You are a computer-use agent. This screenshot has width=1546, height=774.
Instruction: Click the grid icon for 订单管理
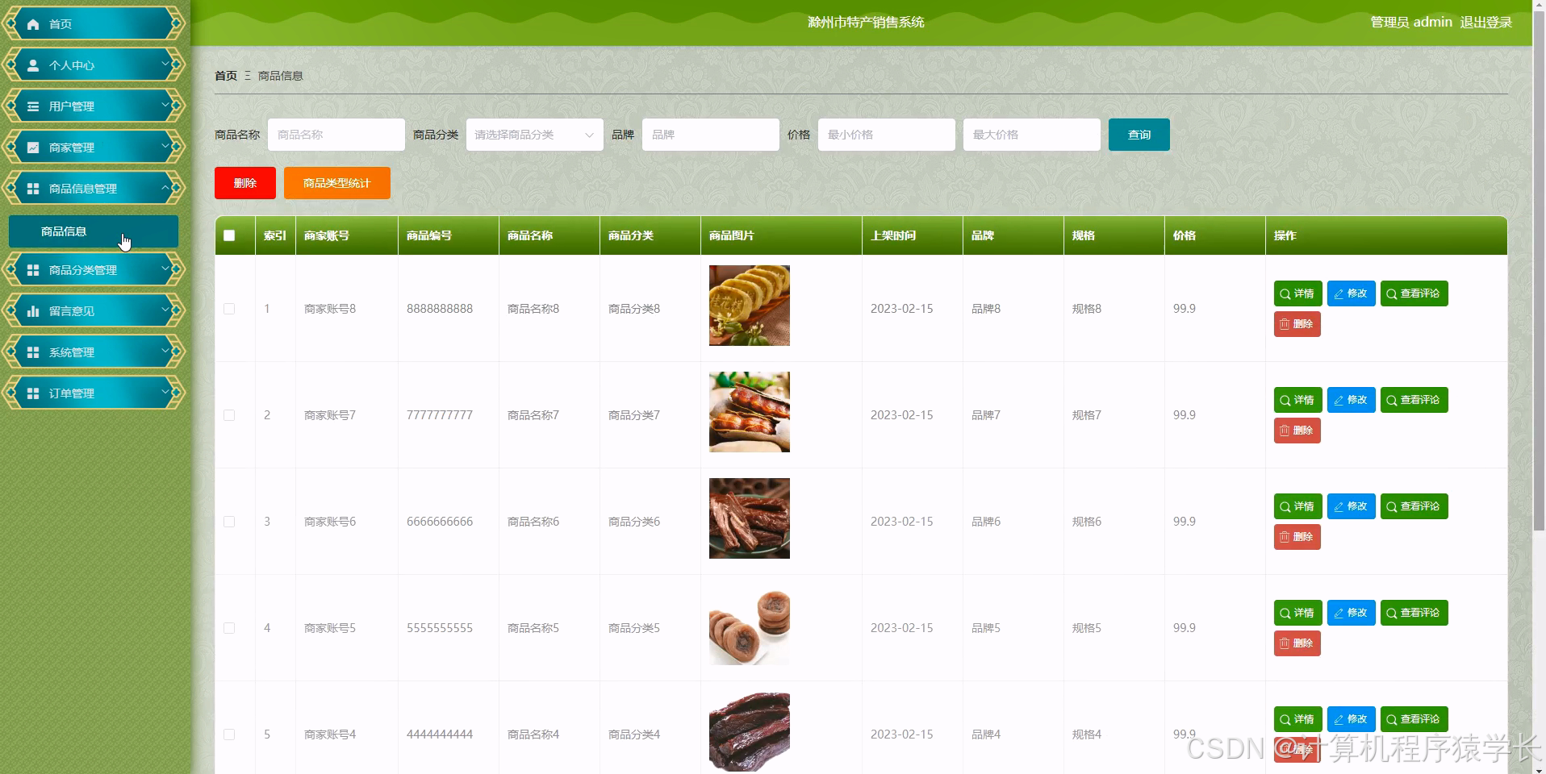[x=33, y=393]
